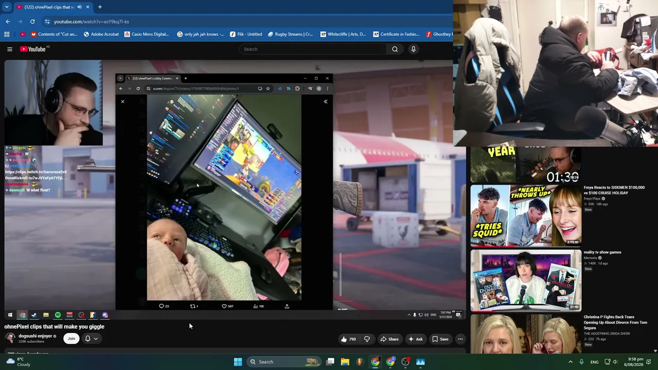Go to the YouTube home logo
The image size is (658, 370).
coord(33,49)
